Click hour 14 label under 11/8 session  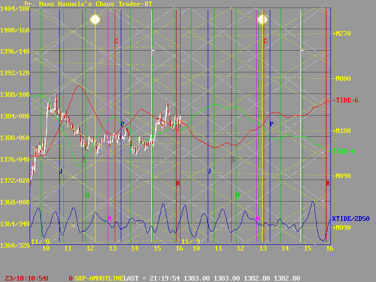[x=135, y=248]
